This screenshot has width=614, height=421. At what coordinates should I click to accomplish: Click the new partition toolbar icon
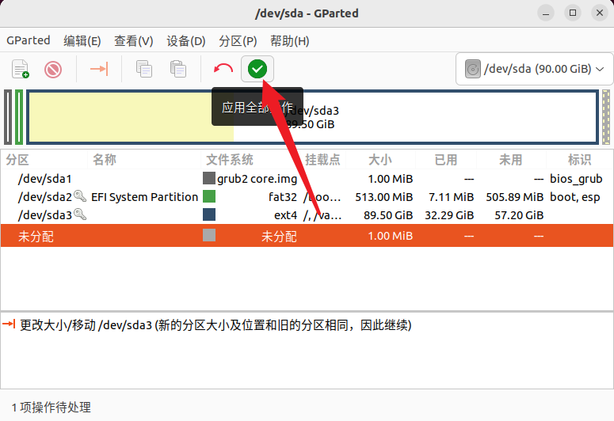tap(21, 70)
